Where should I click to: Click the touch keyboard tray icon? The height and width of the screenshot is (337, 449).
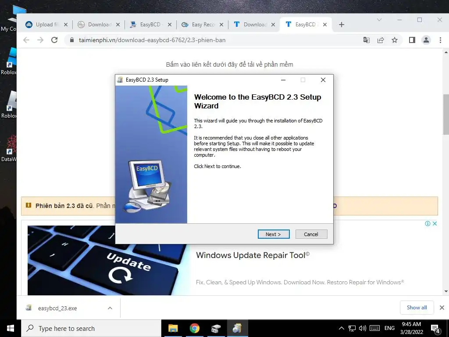point(374,328)
